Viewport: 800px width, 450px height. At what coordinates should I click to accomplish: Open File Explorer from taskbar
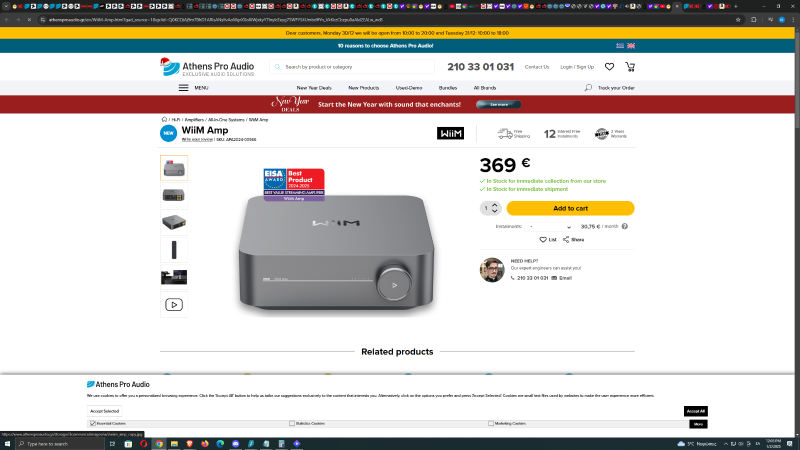(174, 443)
